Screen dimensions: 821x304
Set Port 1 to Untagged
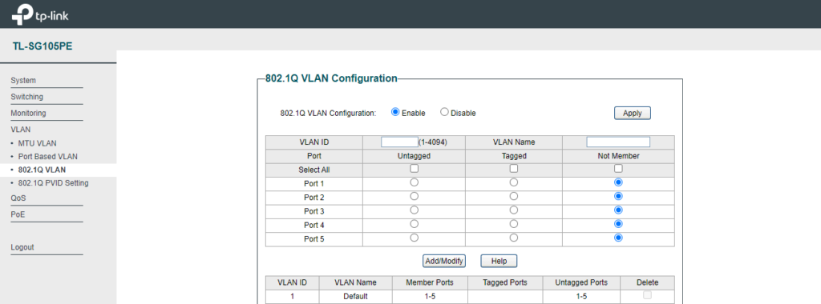[415, 182]
